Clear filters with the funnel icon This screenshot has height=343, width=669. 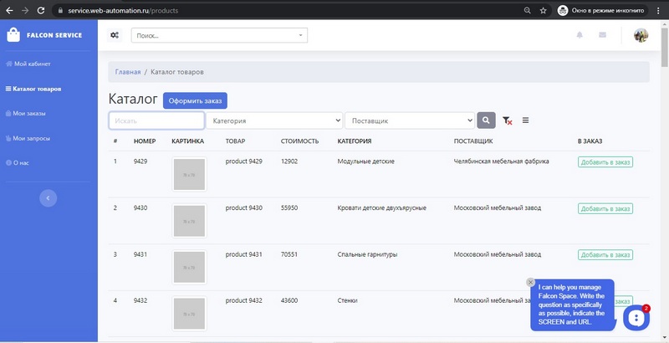click(507, 120)
